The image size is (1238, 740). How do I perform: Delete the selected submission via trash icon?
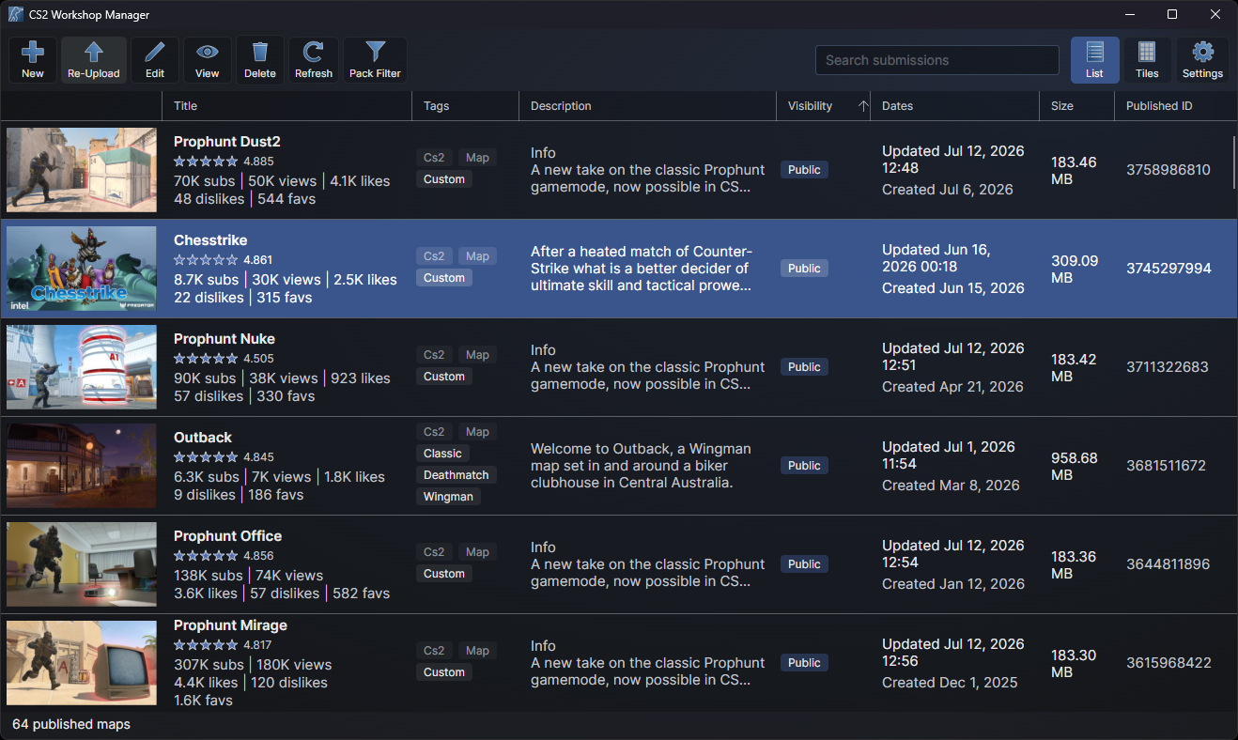(260, 60)
